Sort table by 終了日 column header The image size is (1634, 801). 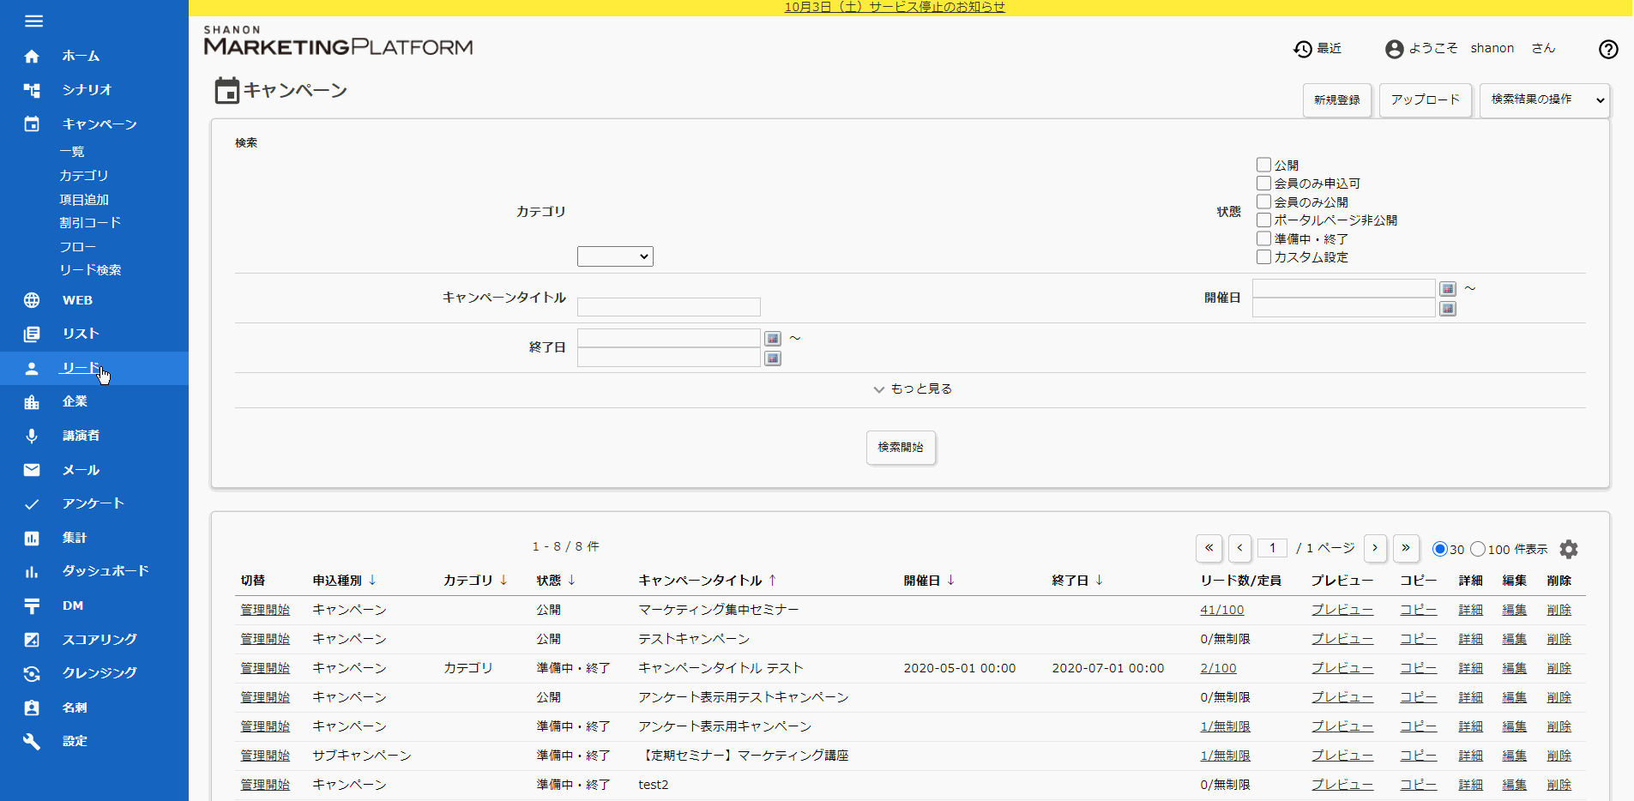pos(1077,581)
